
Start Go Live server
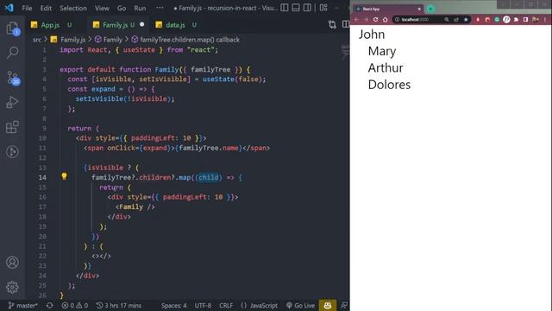tap(300, 305)
